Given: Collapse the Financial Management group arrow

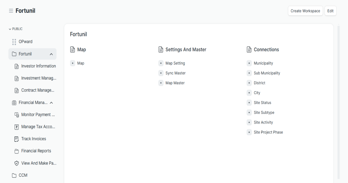Looking at the screenshot, I should 51,103.
